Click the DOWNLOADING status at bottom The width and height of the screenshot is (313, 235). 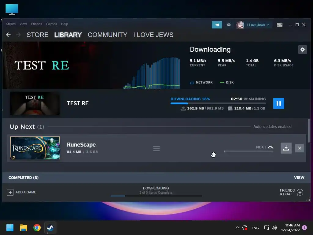(156, 188)
